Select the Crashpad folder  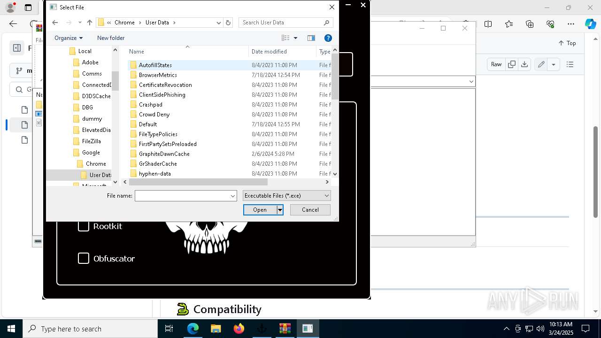click(x=151, y=105)
